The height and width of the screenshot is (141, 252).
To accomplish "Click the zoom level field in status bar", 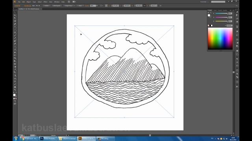I will pyautogui.click(x=20, y=136).
